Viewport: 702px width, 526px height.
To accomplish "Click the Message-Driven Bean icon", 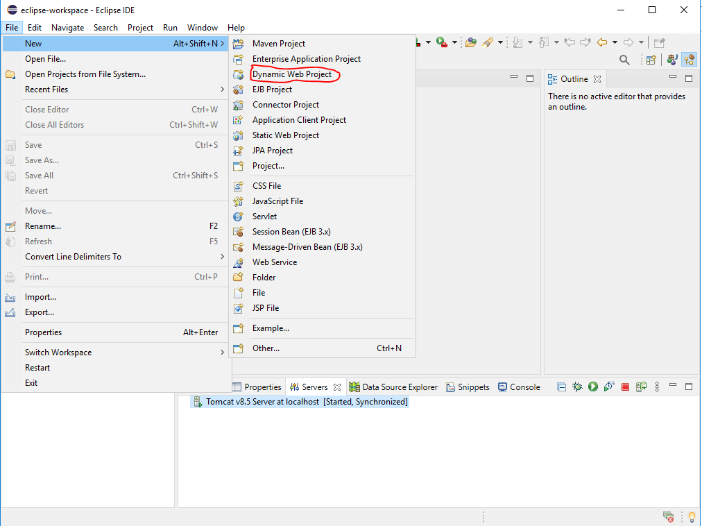I will point(238,247).
